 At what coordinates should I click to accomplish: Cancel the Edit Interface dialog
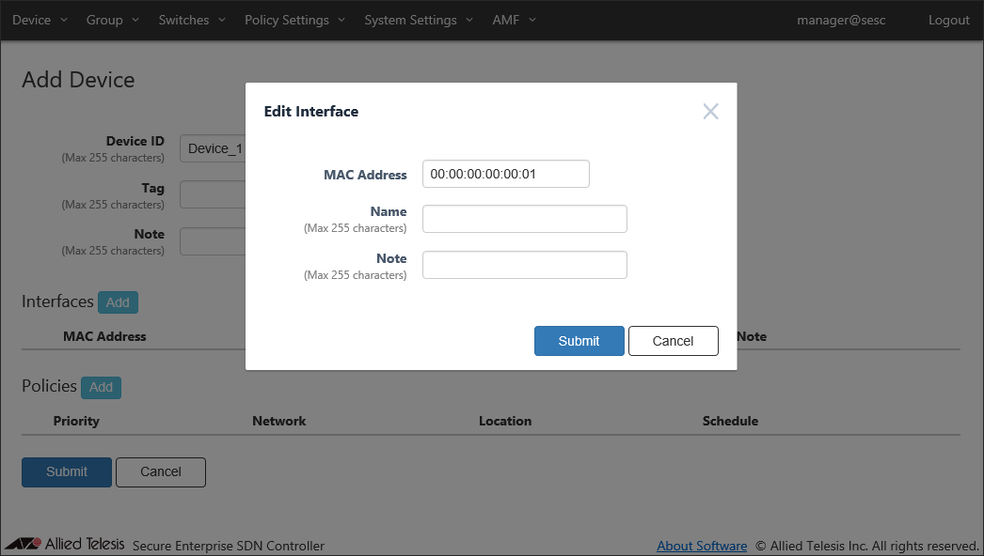pyautogui.click(x=673, y=341)
